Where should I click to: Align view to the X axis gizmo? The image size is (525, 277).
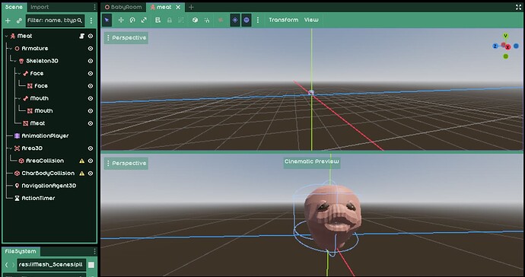[508, 47]
